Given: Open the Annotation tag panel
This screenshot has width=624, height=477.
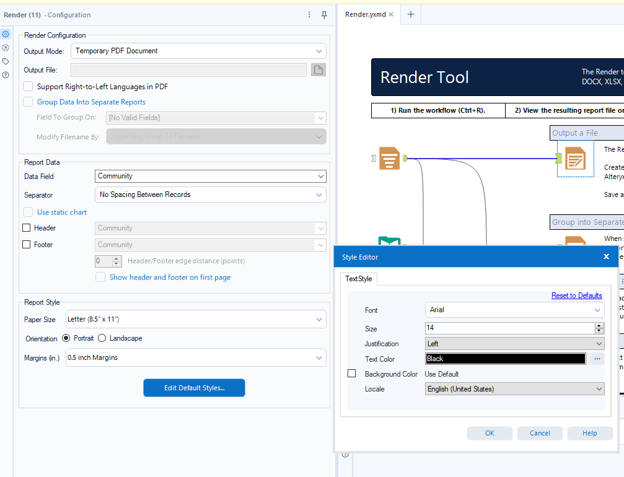Looking at the screenshot, I should tap(6, 61).
